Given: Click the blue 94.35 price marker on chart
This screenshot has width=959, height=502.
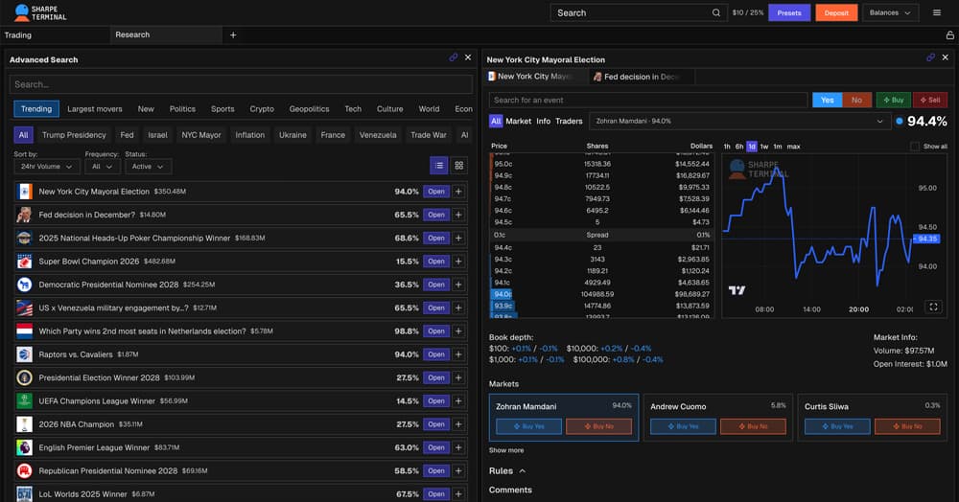Looking at the screenshot, I should pyautogui.click(x=927, y=239).
